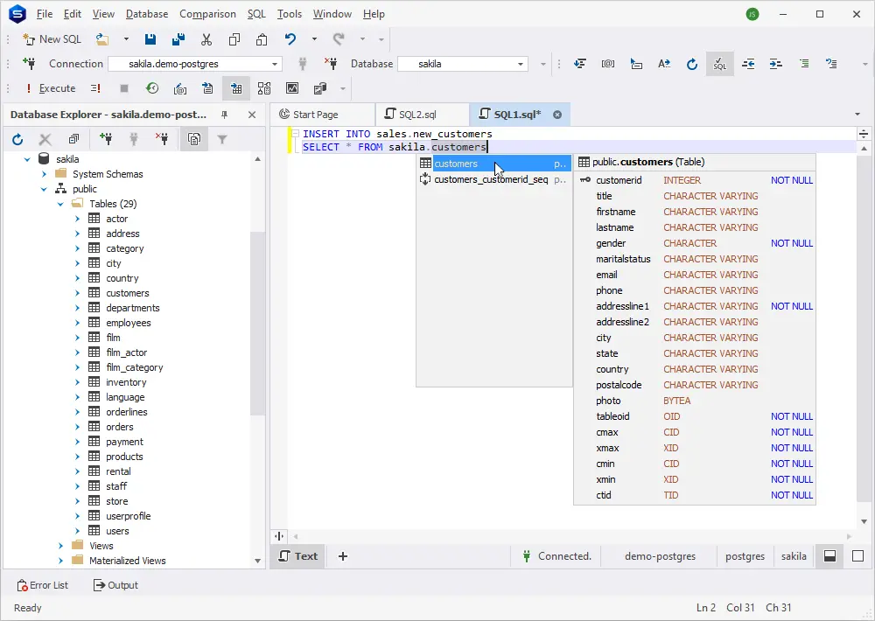Pin the Database Explorer panel
The width and height of the screenshot is (875, 621).
coord(225,115)
